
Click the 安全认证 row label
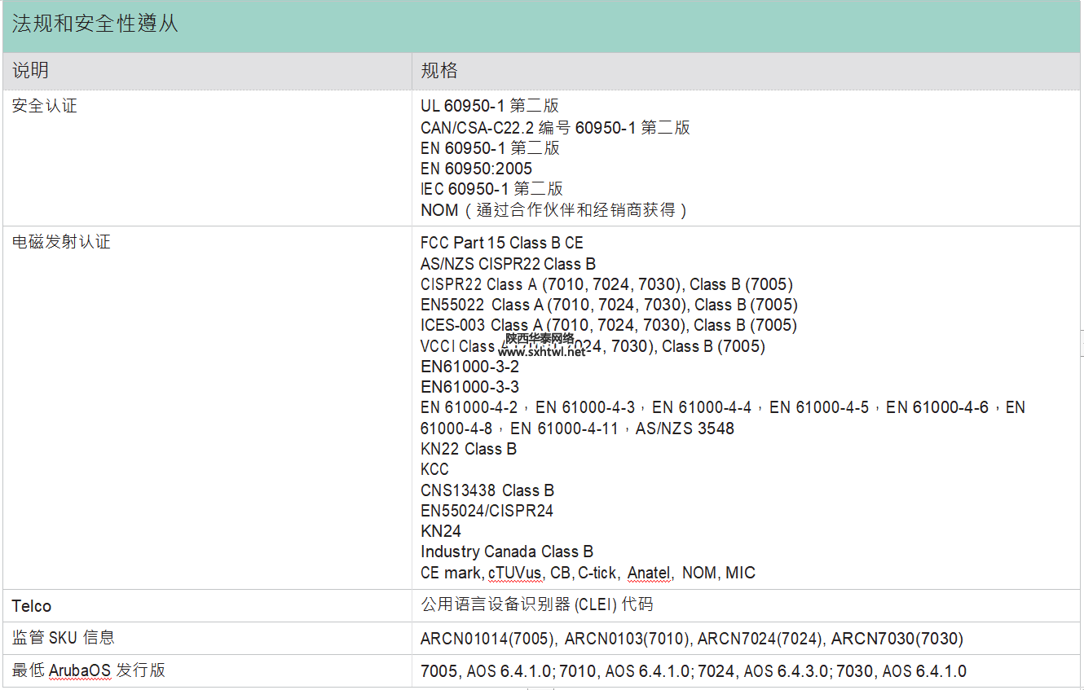pyautogui.click(x=44, y=106)
